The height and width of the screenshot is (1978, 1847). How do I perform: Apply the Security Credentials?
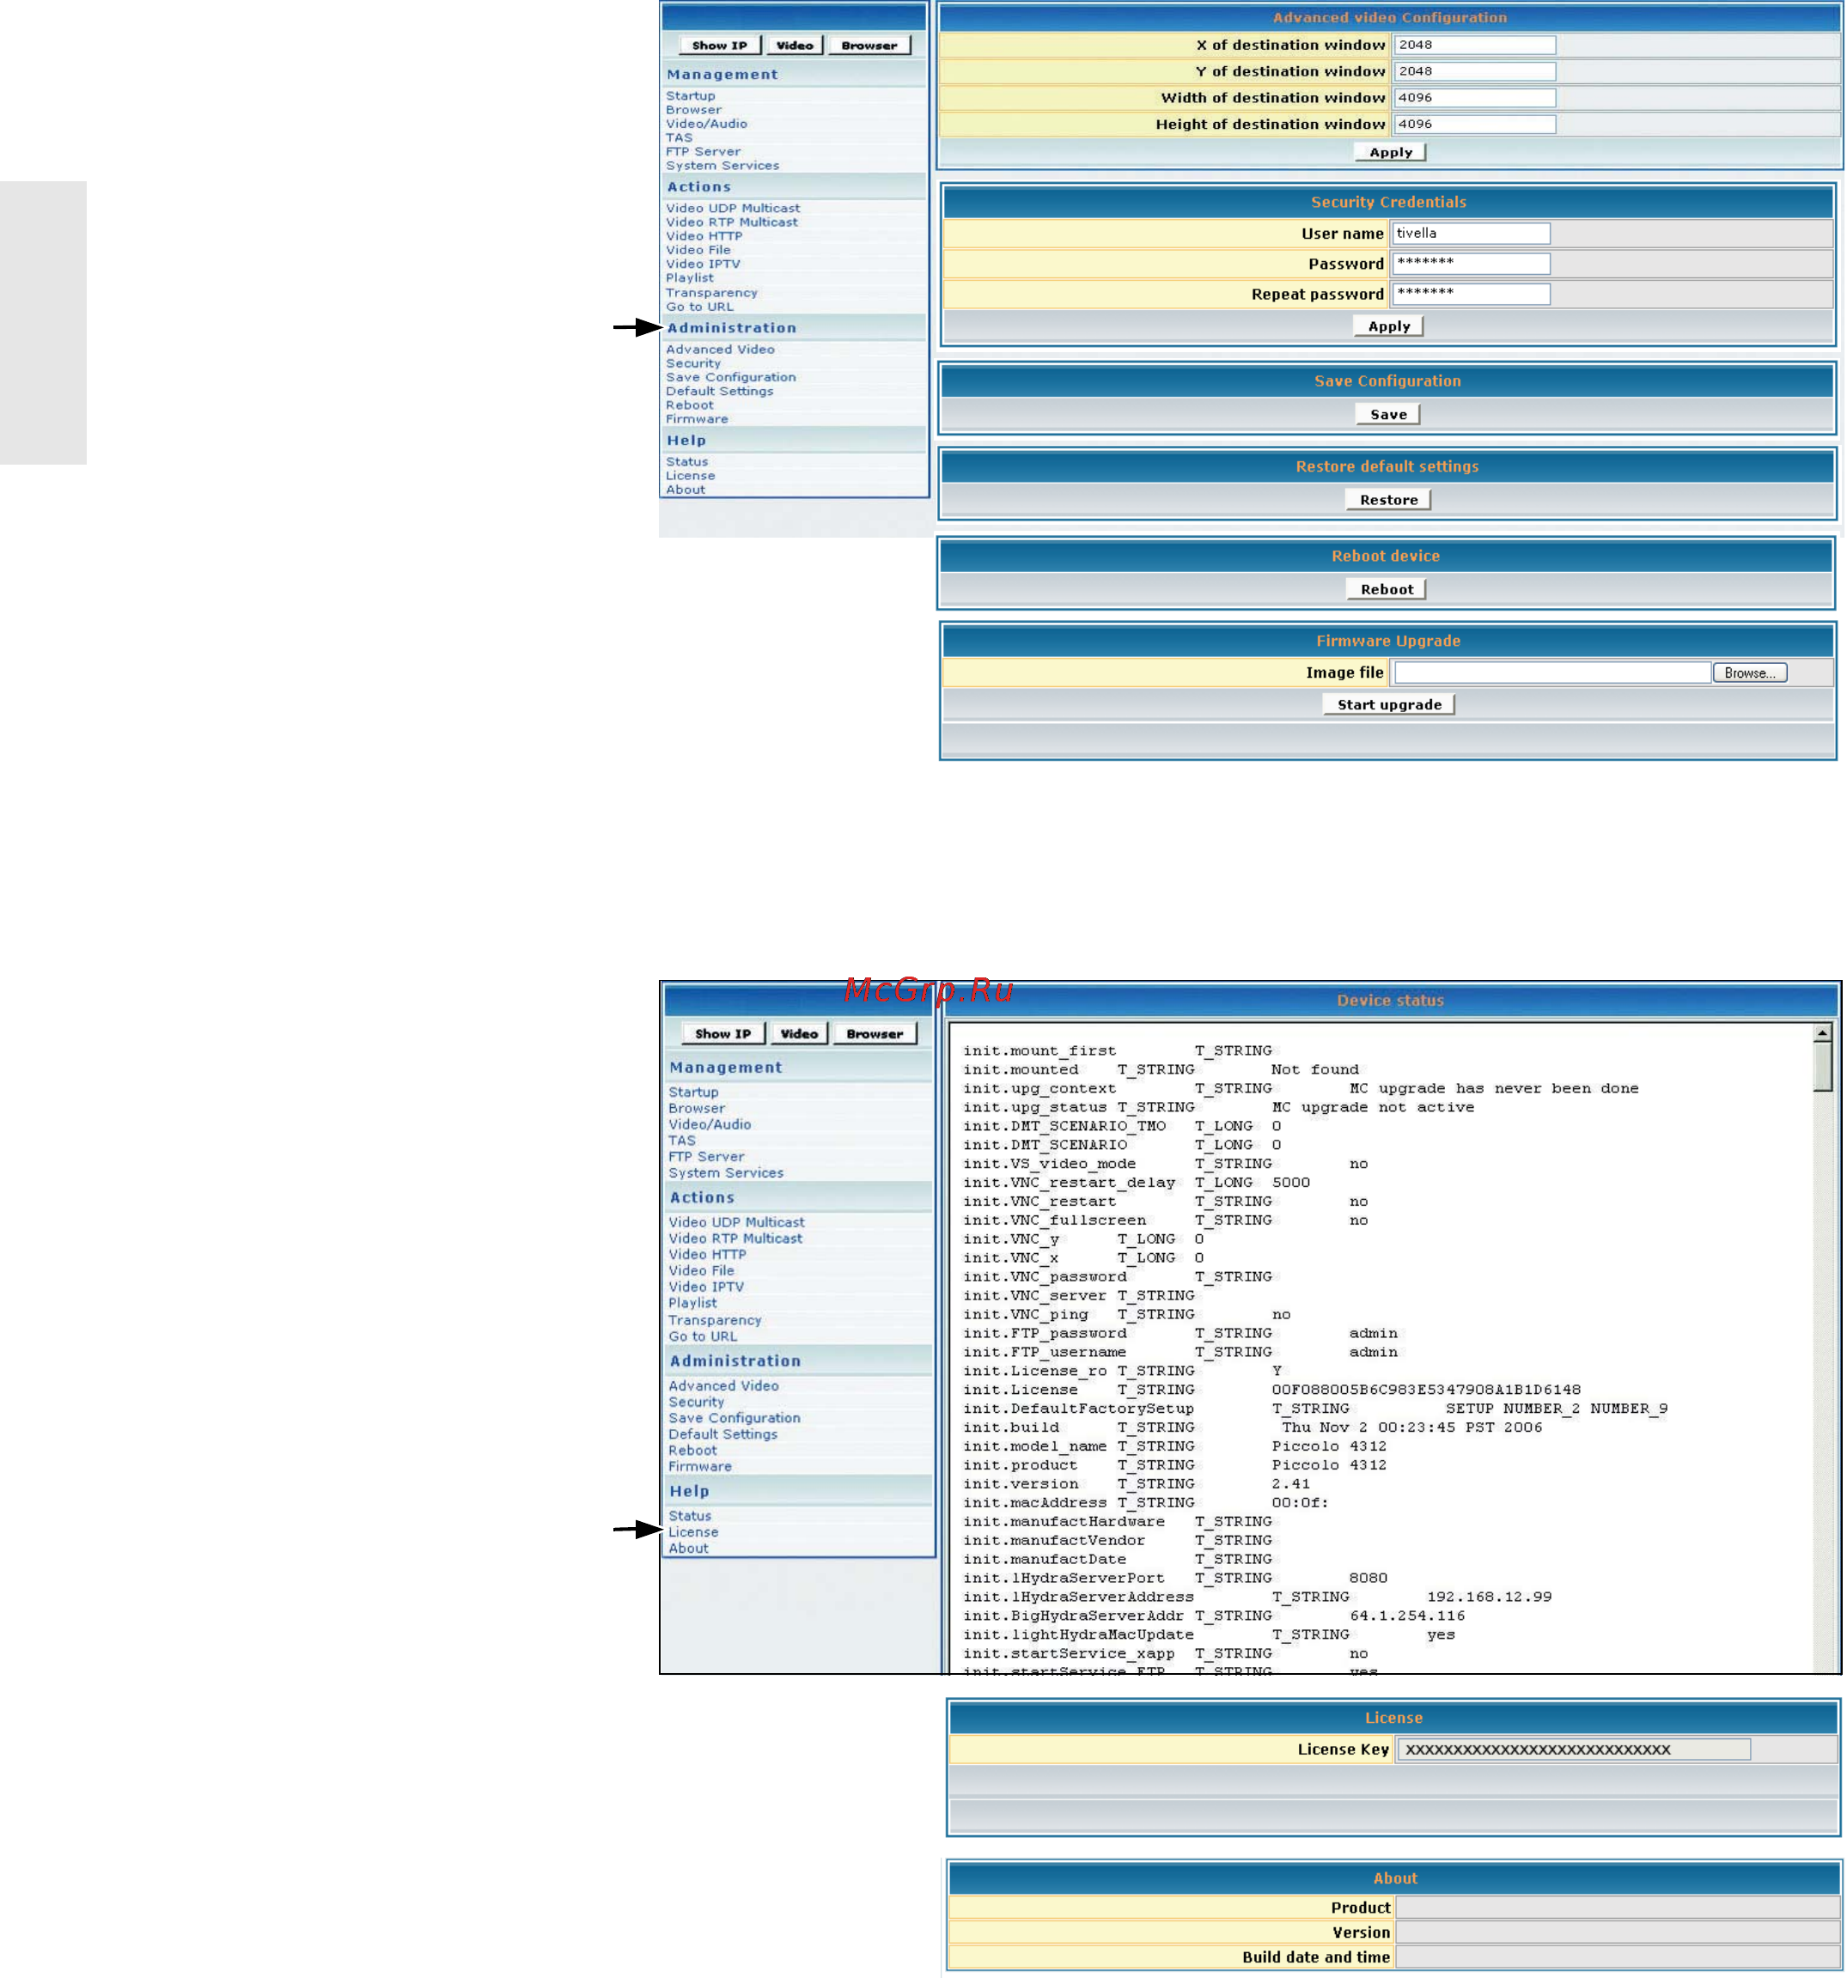1388,326
